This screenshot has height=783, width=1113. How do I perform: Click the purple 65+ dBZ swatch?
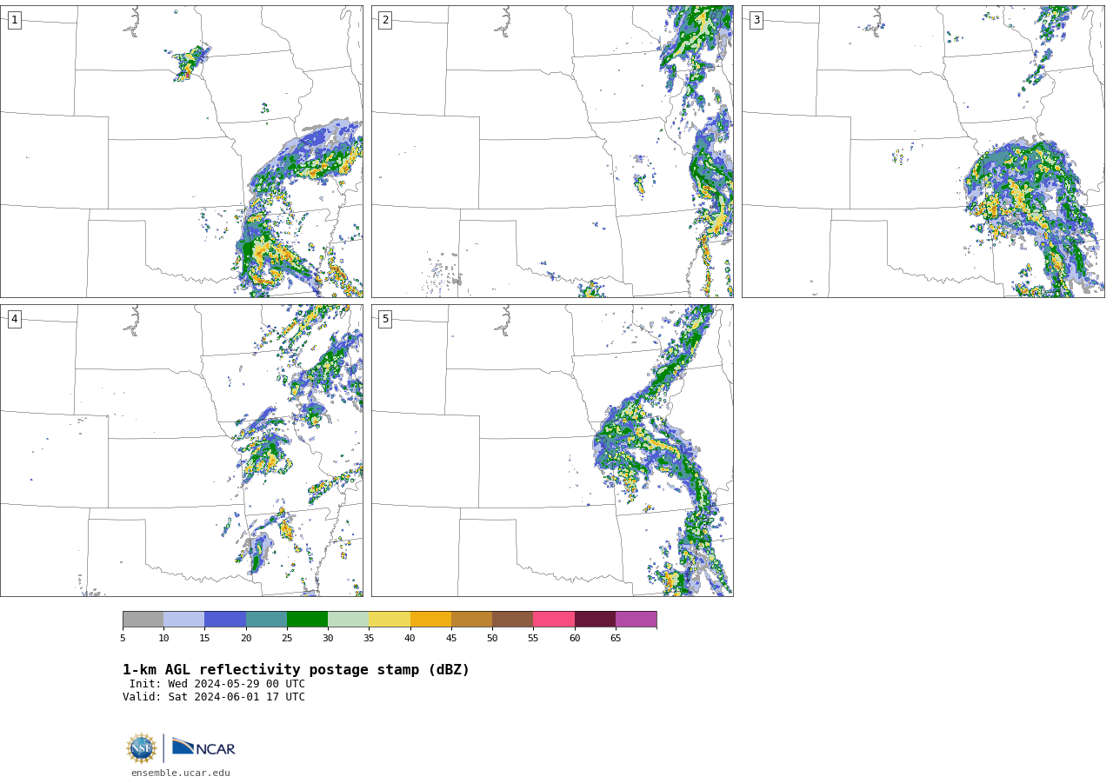[x=636, y=620]
